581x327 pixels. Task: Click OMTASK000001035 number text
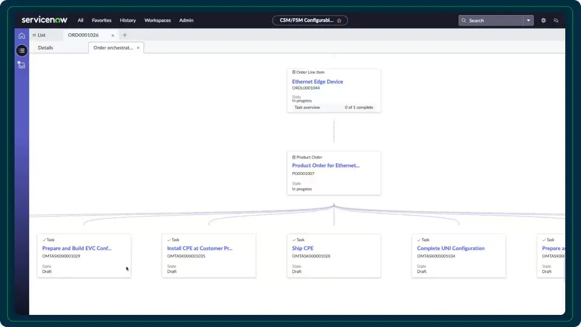186,256
